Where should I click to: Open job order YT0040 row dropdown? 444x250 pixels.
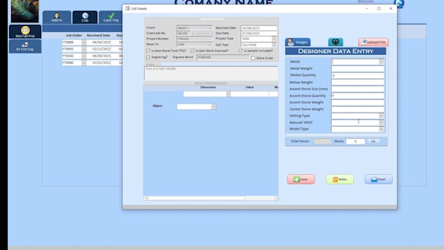click(84, 63)
